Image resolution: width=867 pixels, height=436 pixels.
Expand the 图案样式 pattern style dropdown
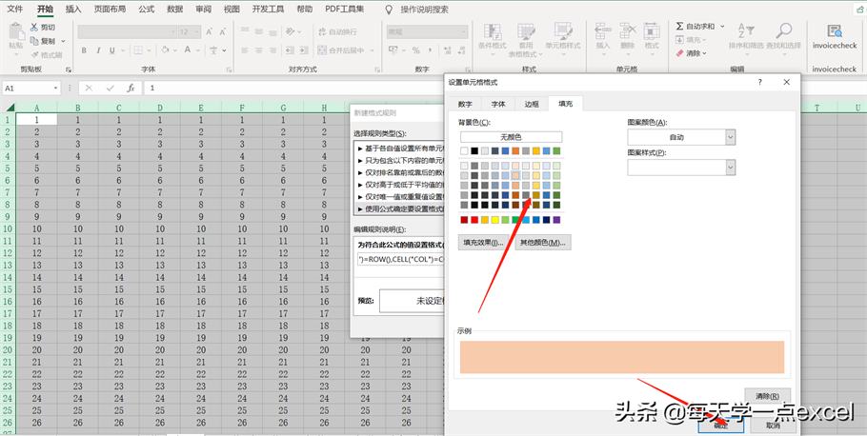730,167
